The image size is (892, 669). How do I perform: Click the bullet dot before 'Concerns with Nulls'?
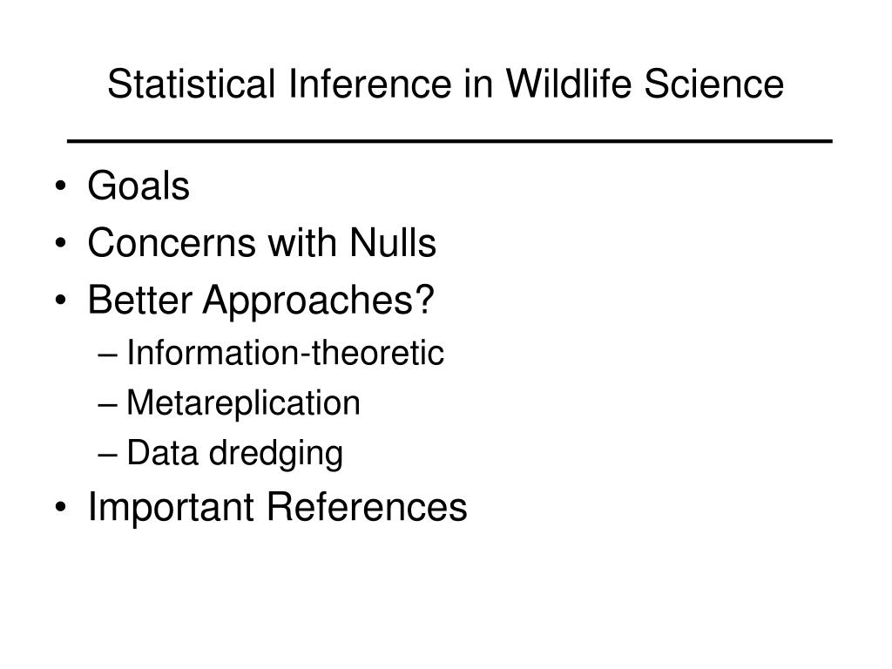(x=61, y=243)
